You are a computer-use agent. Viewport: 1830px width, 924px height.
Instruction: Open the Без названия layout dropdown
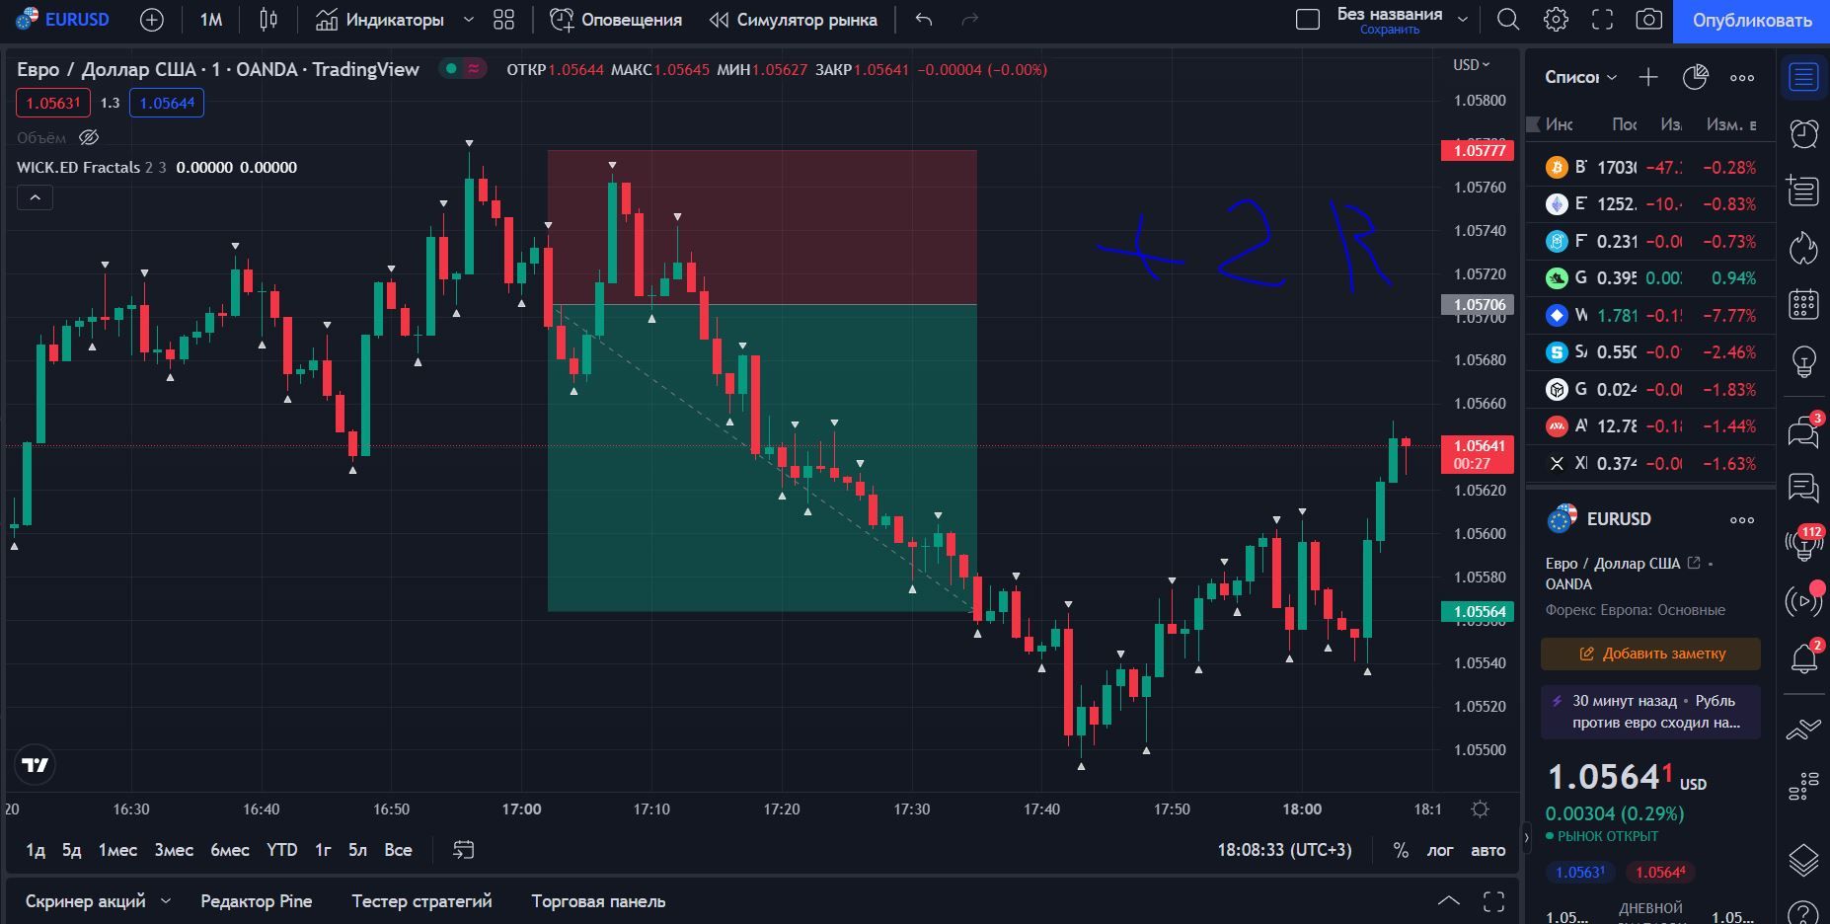(x=1463, y=19)
